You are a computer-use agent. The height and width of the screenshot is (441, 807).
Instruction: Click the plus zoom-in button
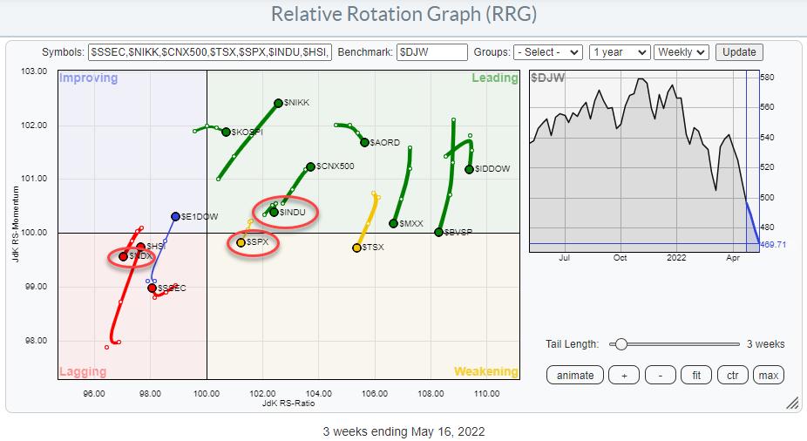tap(624, 375)
